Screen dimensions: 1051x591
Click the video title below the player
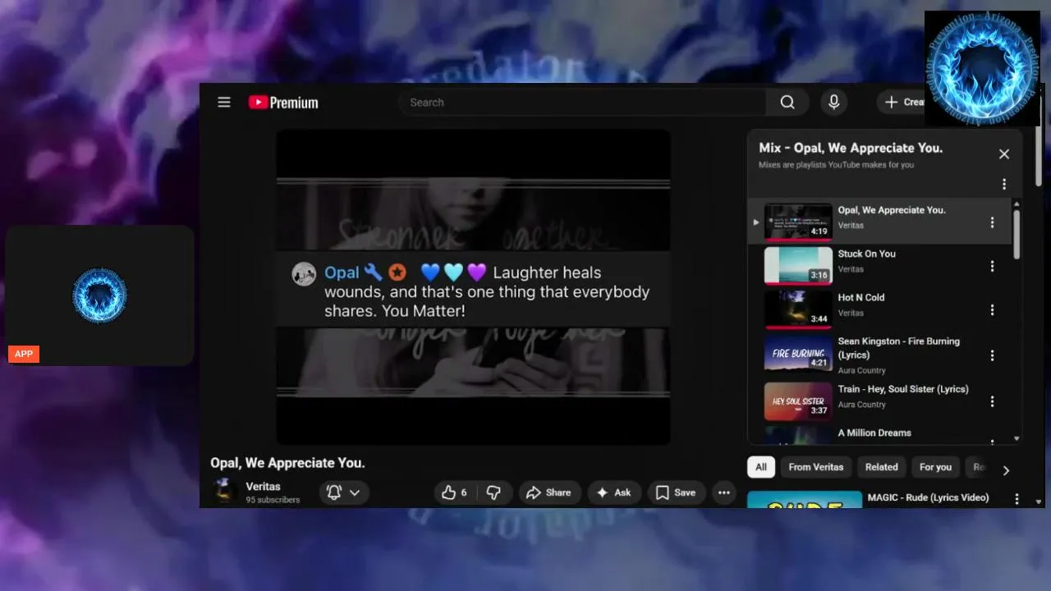tap(287, 463)
